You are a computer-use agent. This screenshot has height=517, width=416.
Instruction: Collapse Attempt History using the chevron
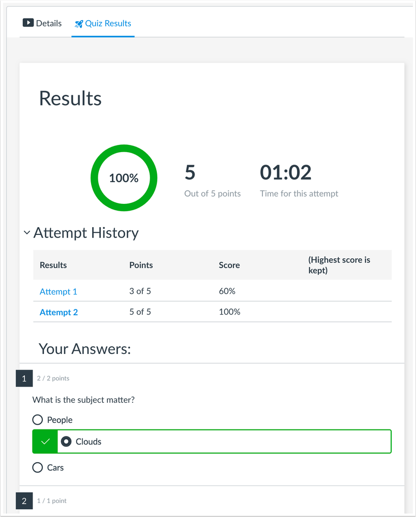[x=27, y=233]
